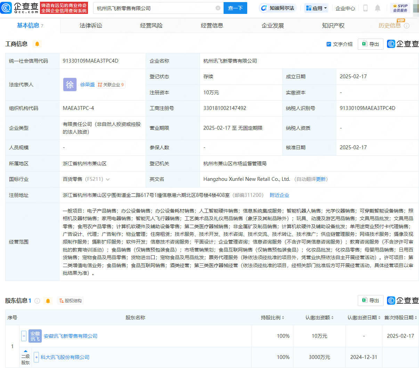
Task: Click the 所属地区 value 浙江省杭州市萧山区
Action: (84, 163)
